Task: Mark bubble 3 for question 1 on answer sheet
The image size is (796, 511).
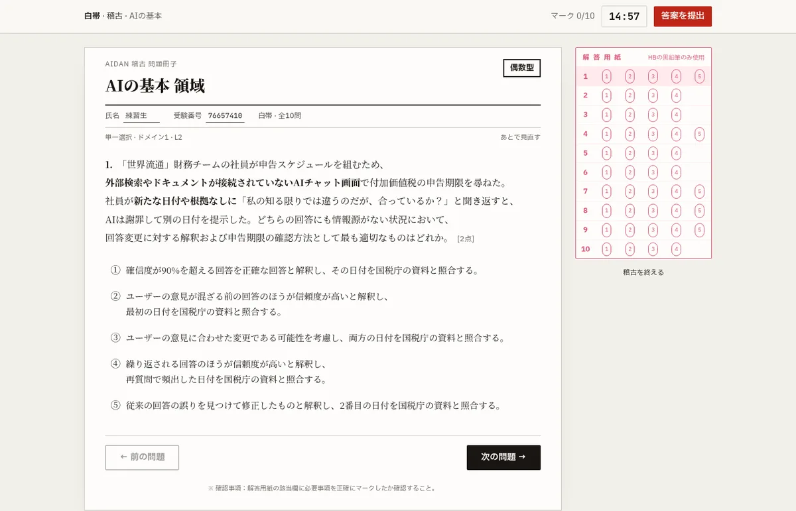Action: pos(653,76)
